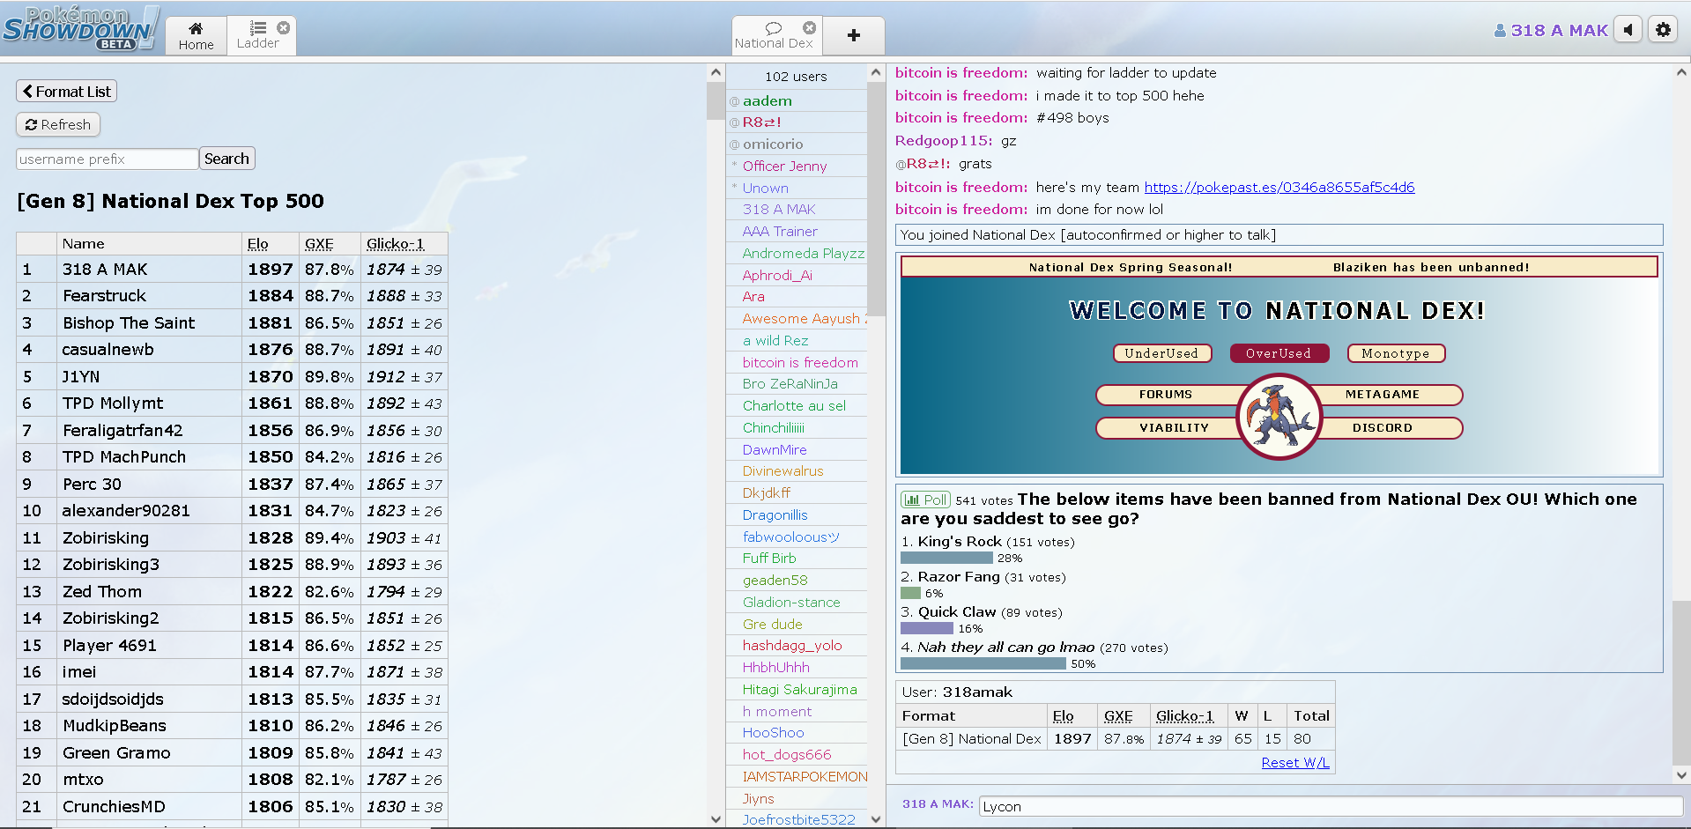Click the King's Rock poll option
This screenshot has height=829, width=1691.
pos(988,542)
